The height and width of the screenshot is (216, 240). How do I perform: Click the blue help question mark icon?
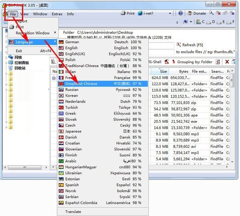[180, 14]
